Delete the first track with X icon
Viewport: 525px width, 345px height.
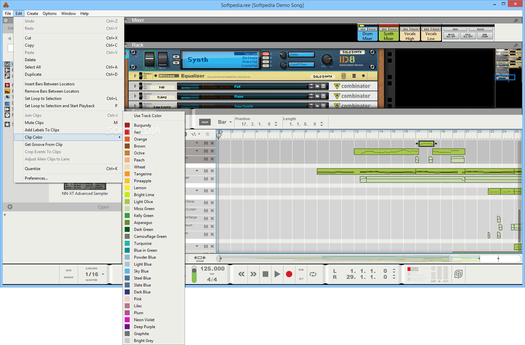[212, 143]
